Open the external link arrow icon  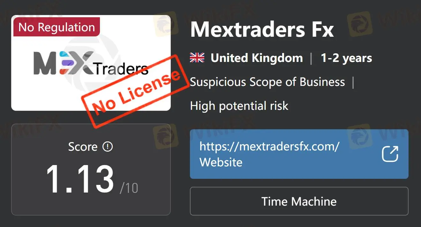point(390,154)
